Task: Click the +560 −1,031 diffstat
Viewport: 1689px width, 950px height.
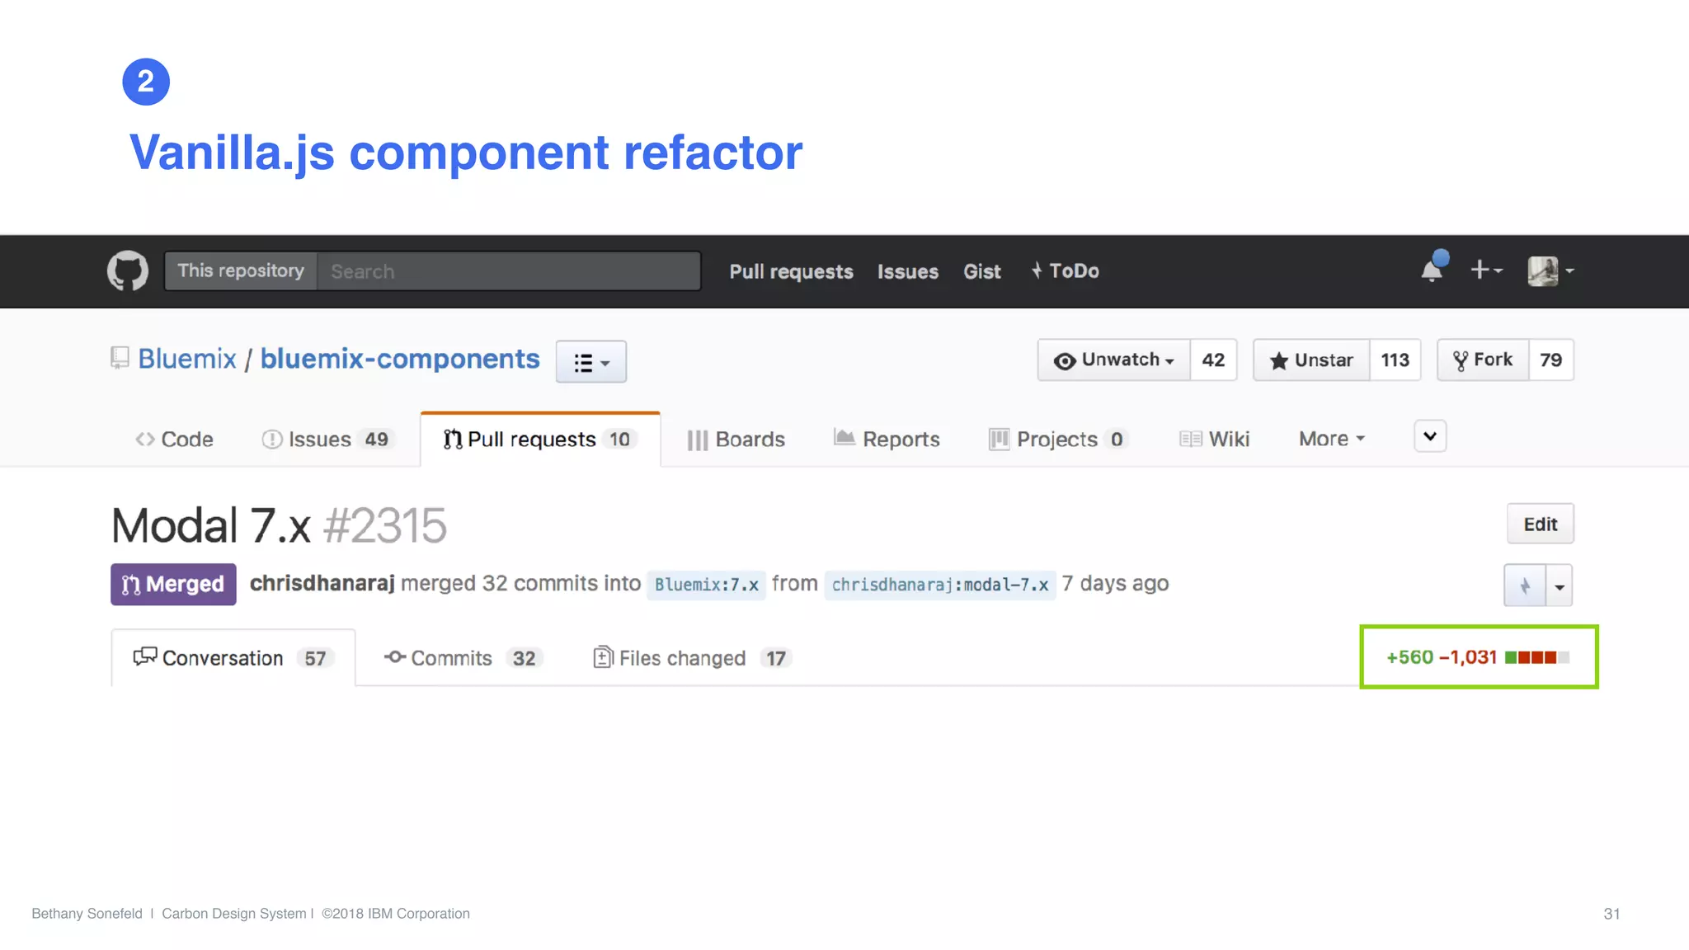Action: [x=1478, y=657]
